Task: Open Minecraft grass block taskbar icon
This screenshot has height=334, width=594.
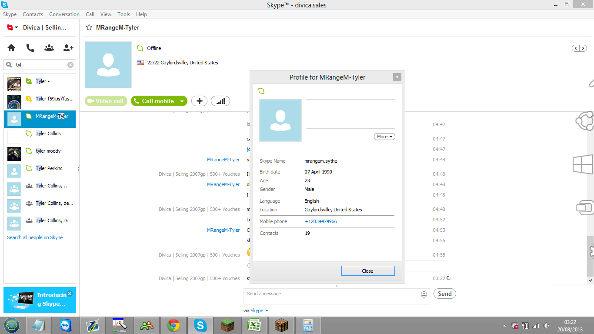Action: (227, 325)
